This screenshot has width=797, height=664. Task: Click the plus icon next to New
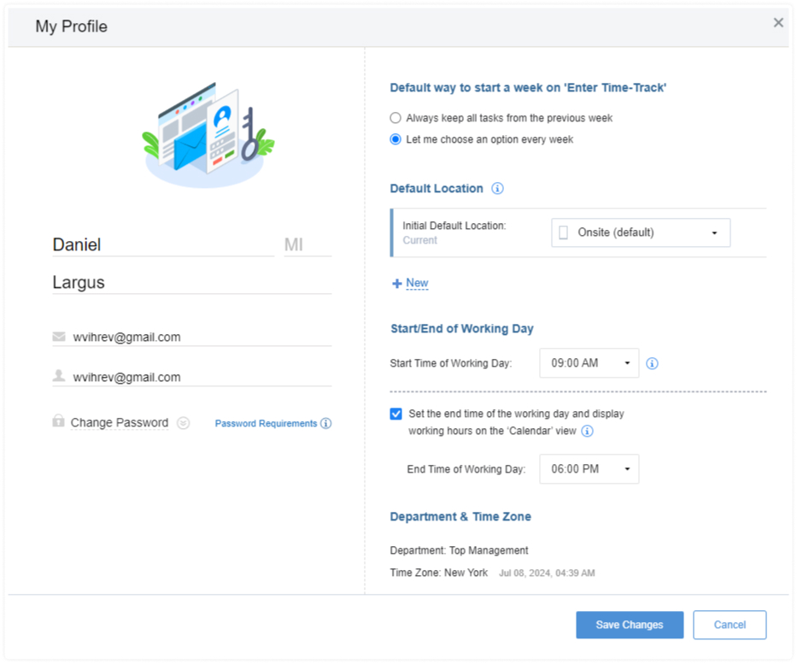397,284
